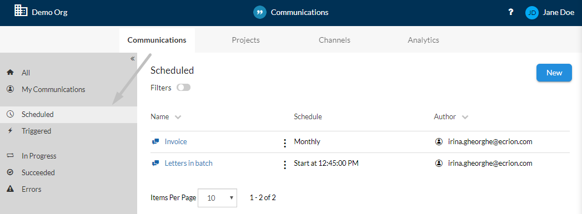The image size is (582, 214).
Task: Click the person icon beside My Communications
Action: (11, 89)
